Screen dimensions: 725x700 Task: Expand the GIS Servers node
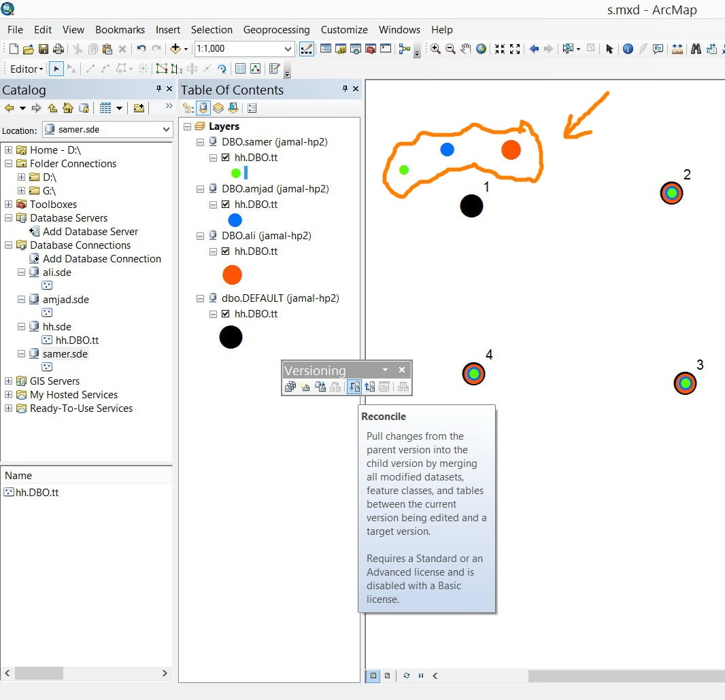[x=8, y=381]
